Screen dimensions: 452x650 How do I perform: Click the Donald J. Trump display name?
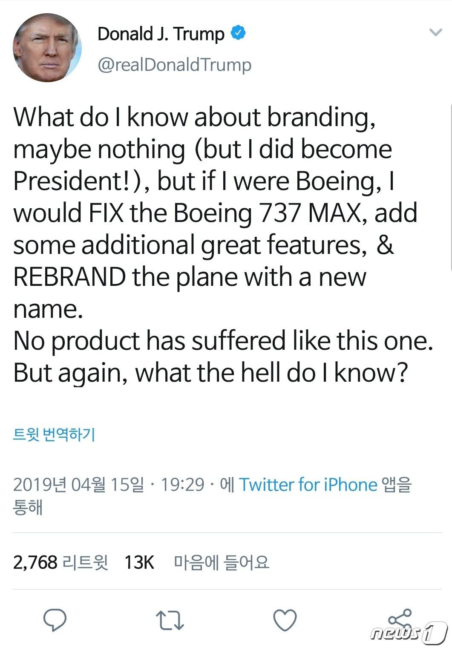point(161,34)
